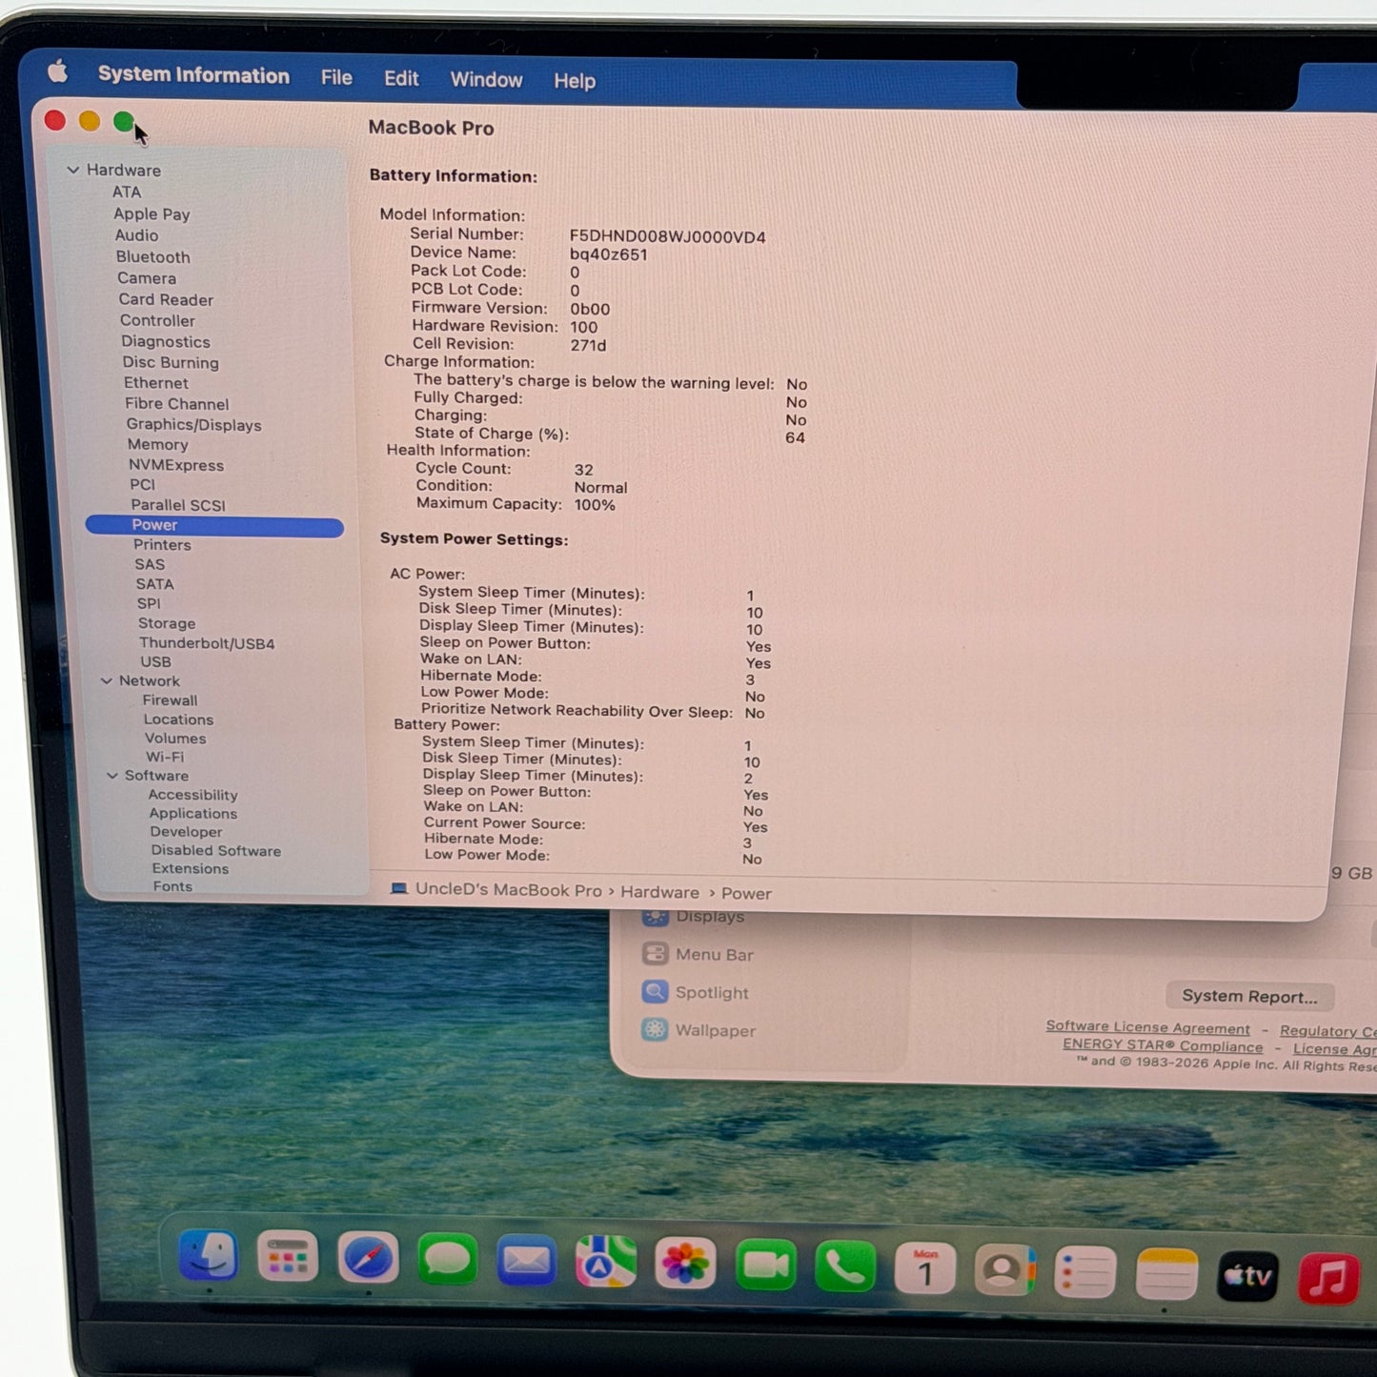Select ATA in the sidebar
This screenshot has height=1377, width=1377.
click(127, 192)
